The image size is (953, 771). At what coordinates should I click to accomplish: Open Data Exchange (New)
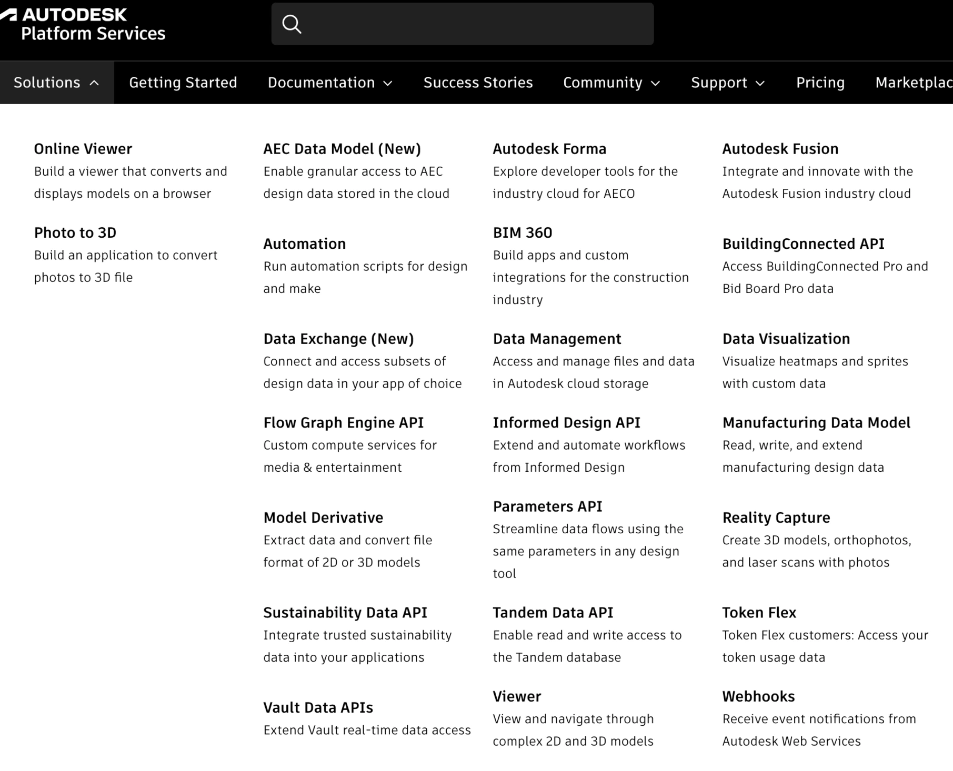[339, 339]
